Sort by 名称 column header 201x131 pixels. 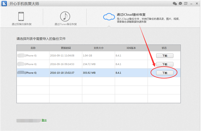[33, 48]
